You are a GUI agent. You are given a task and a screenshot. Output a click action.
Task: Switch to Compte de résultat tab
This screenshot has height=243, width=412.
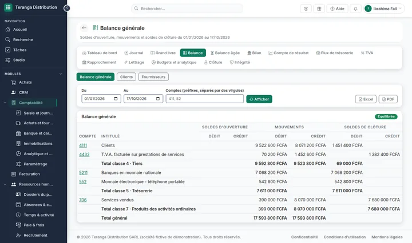[x=288, y=53]
